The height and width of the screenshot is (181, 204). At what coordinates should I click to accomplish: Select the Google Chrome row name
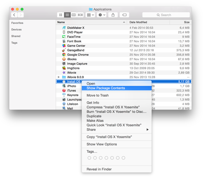pyautogui.click(x=78, y=55)
